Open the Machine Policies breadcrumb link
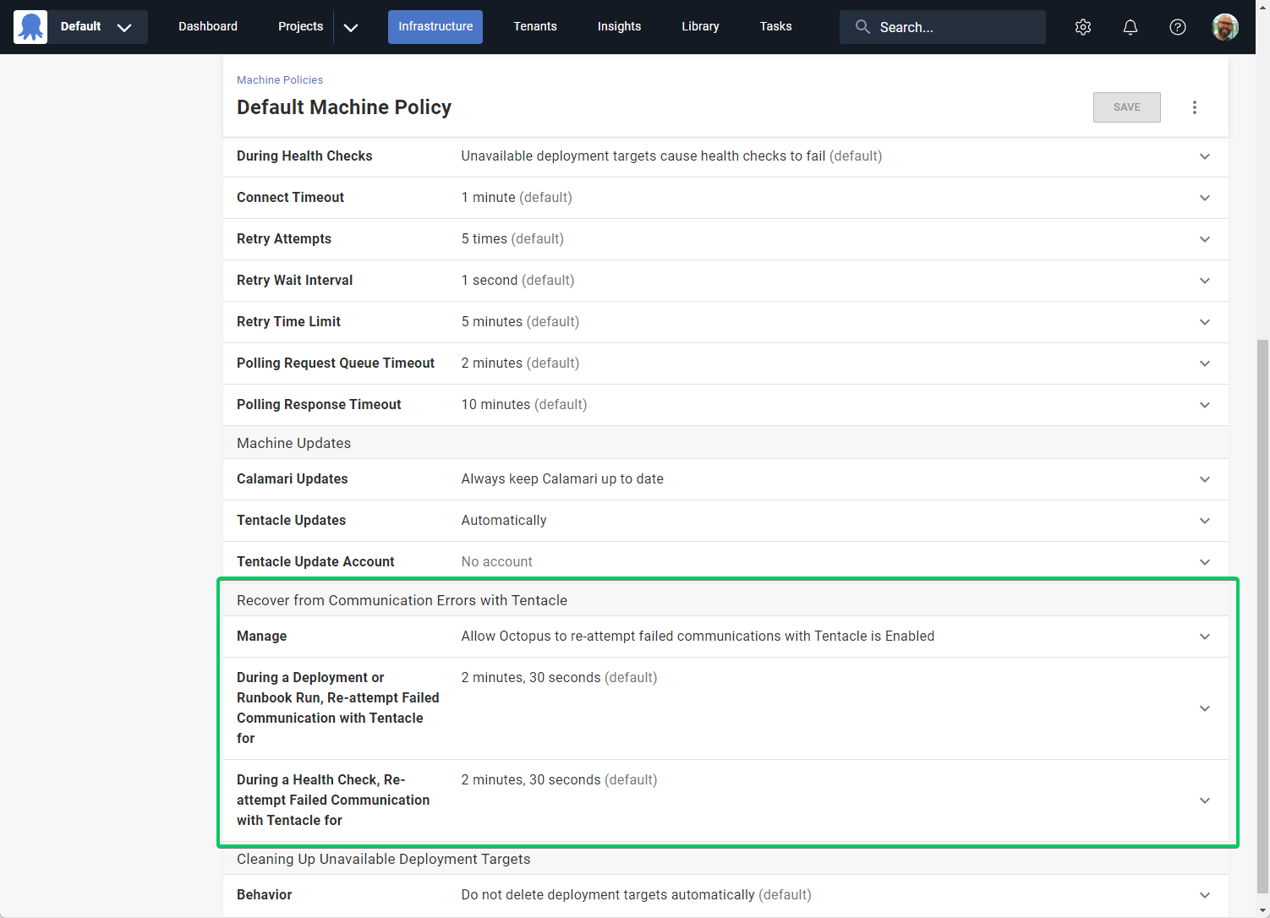 [x=280, y=79]
